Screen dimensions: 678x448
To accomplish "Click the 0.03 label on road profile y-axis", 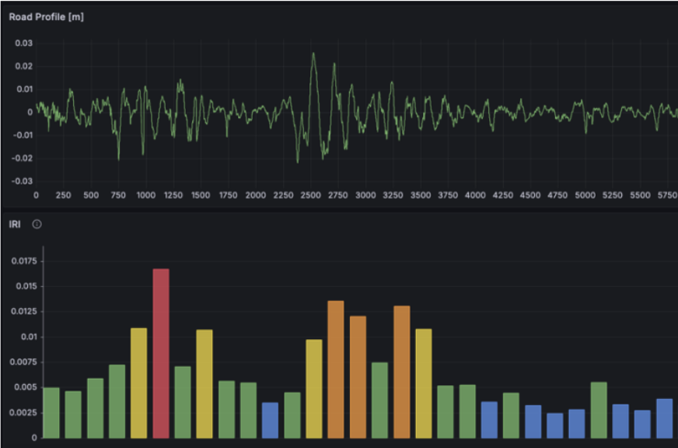I will pyautogui.click(x=23, y=43).
